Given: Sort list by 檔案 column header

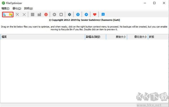Looking at the screenshot, I should (x=43, y=37).
